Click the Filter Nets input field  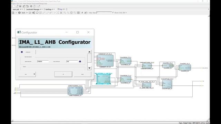(104, 13)
